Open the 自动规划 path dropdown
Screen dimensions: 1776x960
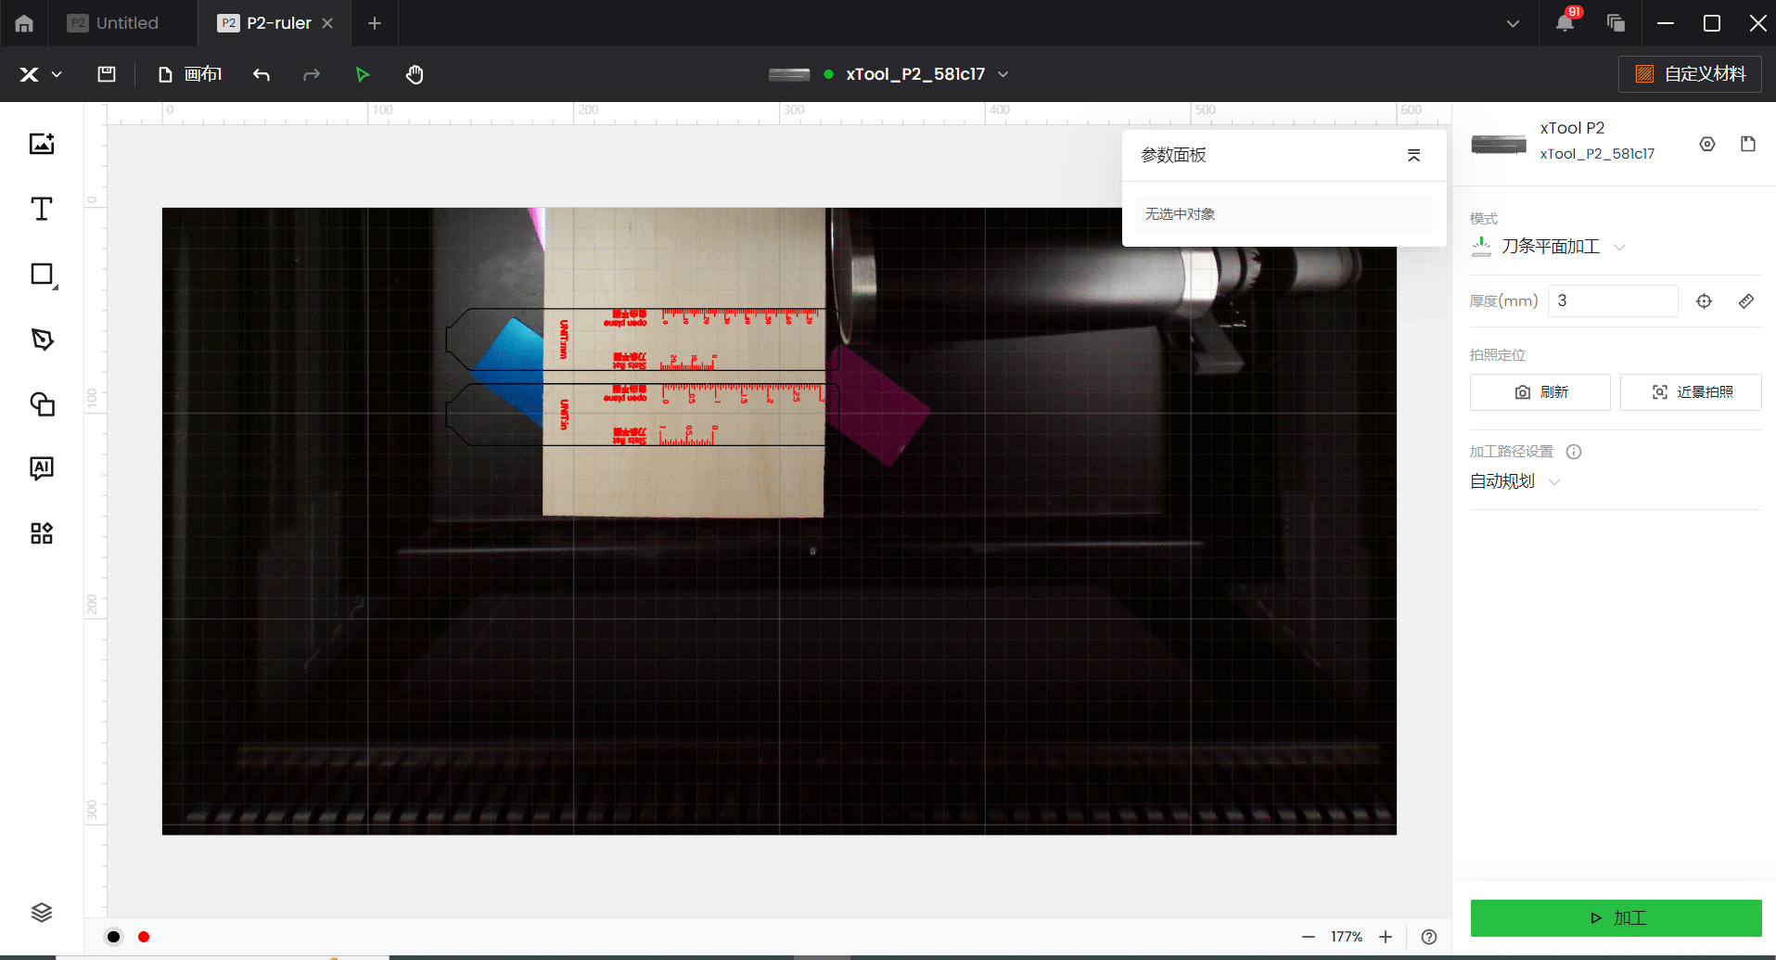(x=1555, y=481)
